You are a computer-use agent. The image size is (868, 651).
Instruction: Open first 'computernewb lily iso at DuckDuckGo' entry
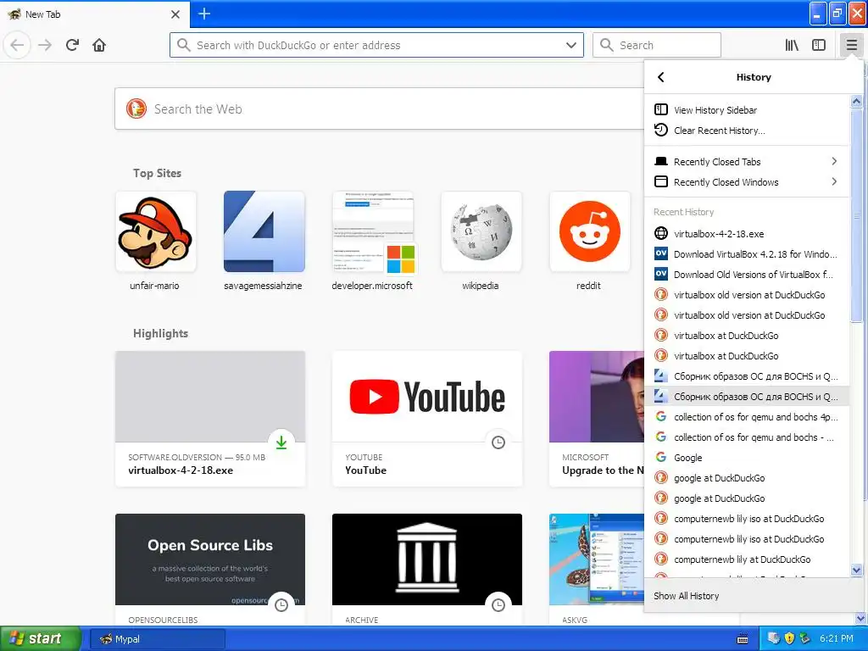(747, 519)
